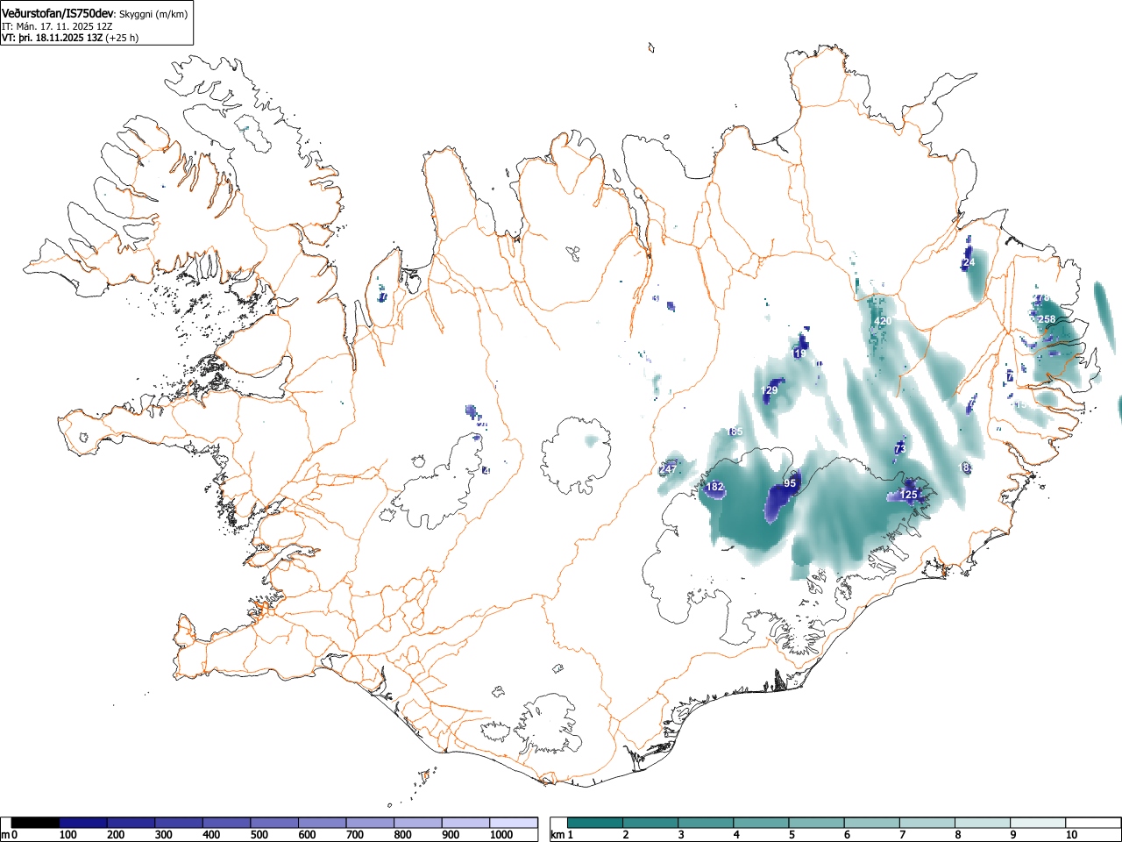Click the 1–2 km teal legend swatch
Screen dimensions: 1122x842
tap(595, 823)
